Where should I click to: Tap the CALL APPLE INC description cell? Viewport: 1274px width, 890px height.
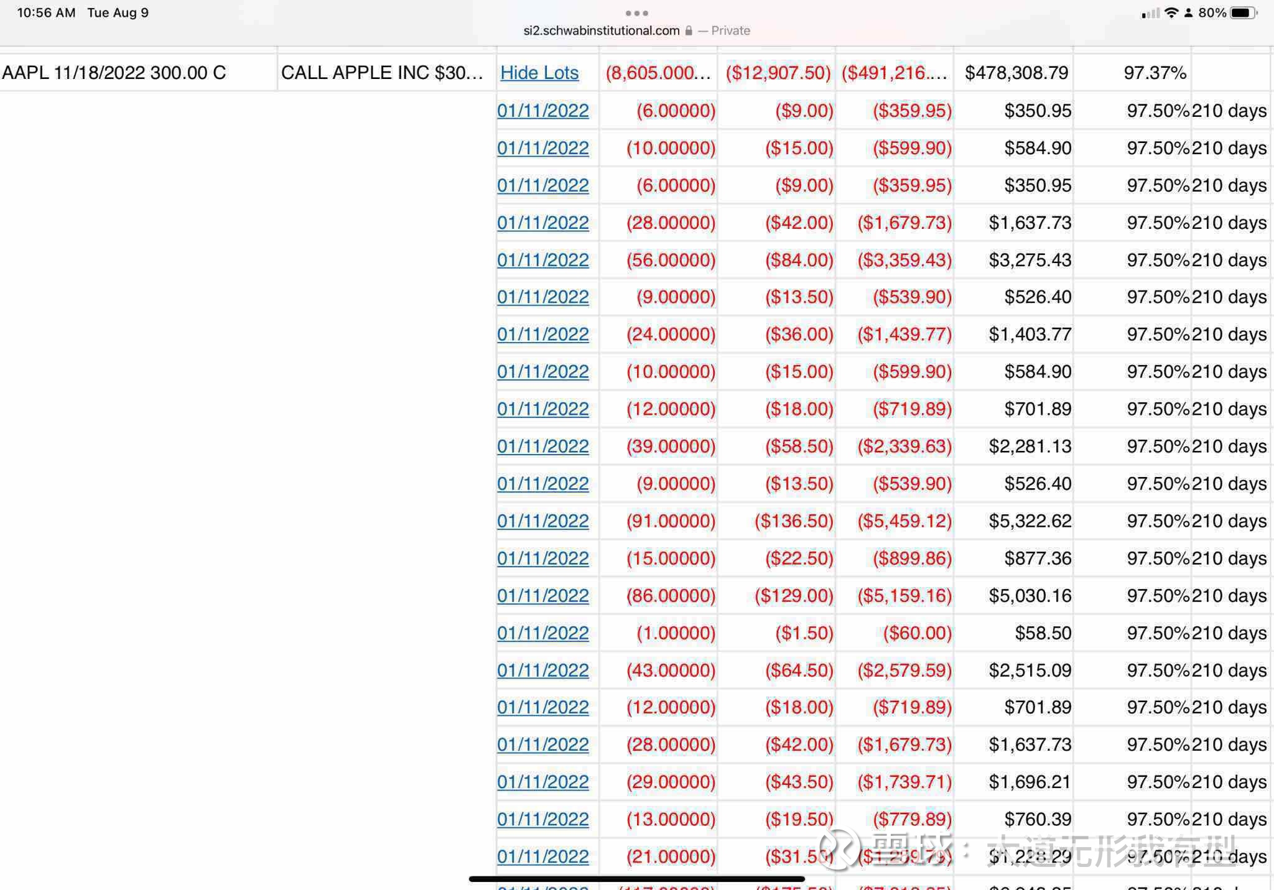(x=382, y=73)
